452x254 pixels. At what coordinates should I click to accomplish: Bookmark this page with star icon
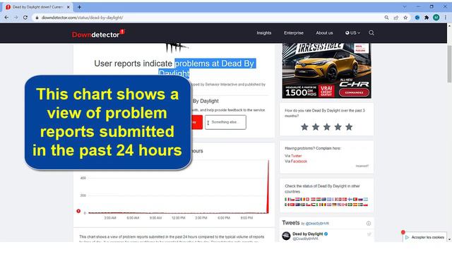(405, 18)
